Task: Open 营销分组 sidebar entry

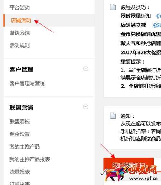Action: click(x=20, y=33)
